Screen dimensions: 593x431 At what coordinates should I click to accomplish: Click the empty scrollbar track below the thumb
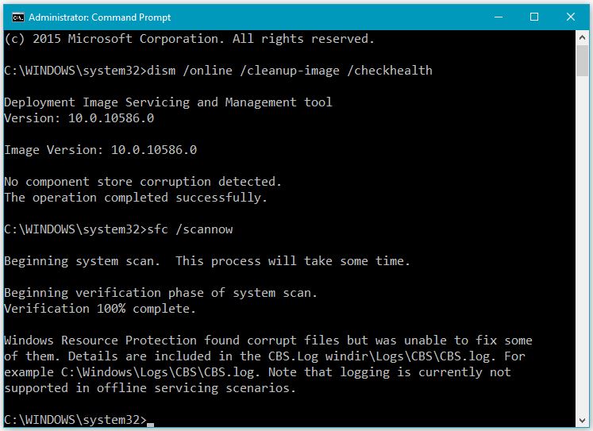[582, 246]
